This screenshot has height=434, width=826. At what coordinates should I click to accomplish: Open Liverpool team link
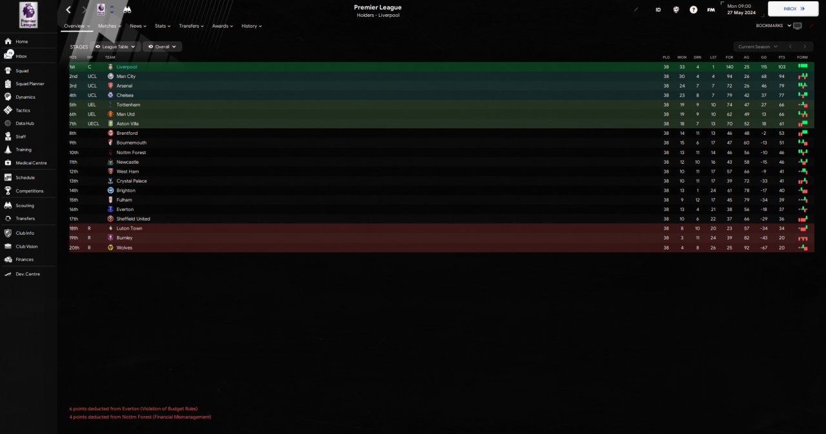pyautogui.click(x=126, y=67)
